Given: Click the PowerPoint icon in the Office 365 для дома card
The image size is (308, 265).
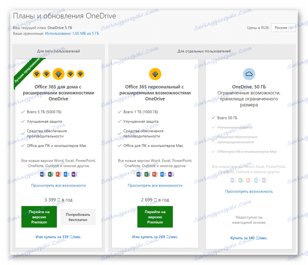Looking at the screenshot, I should click(58, 174).
